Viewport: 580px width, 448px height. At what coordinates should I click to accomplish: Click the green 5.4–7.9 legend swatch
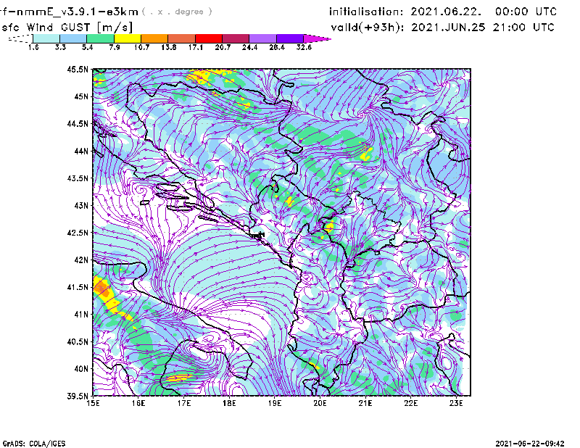[100, 38]
